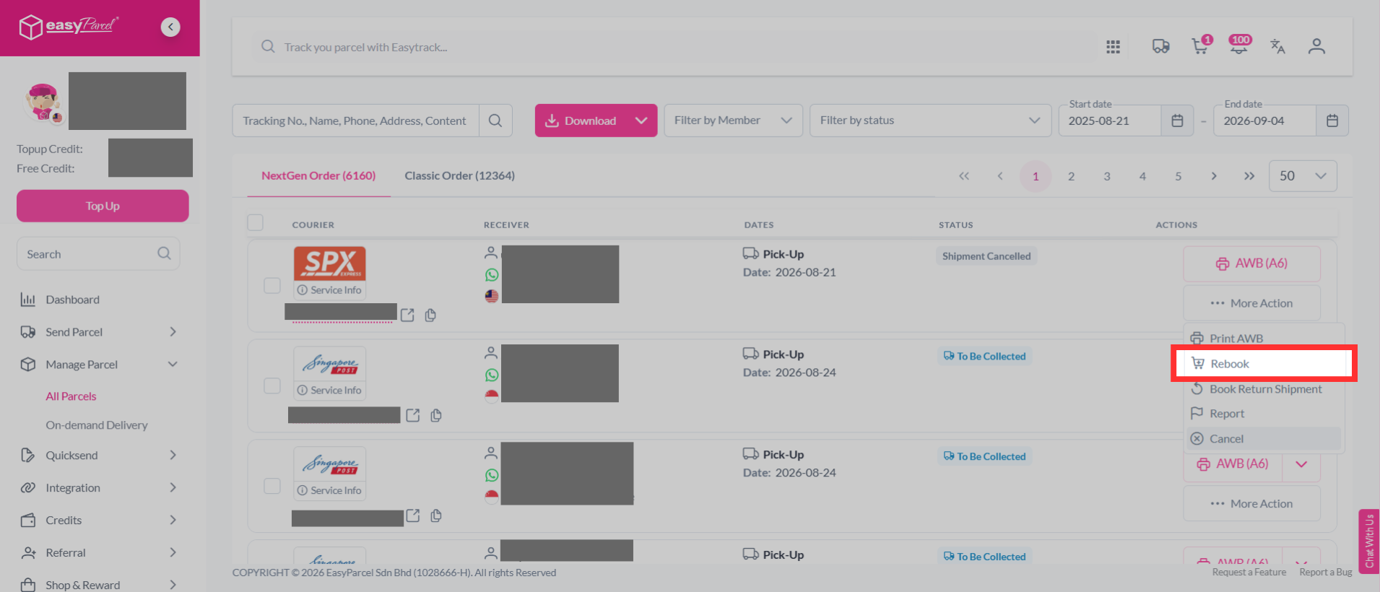Screen dimensions: 1380x592
Task: Go to the first page double arrow
Action: [964, 176]
